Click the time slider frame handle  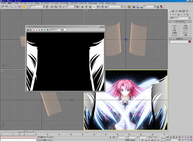(26, 131)
